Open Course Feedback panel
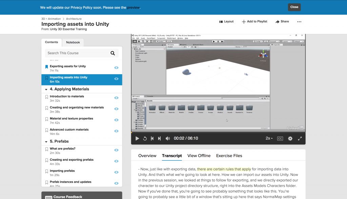Screen dimensions: 347x199 click(x=82, y=196)
